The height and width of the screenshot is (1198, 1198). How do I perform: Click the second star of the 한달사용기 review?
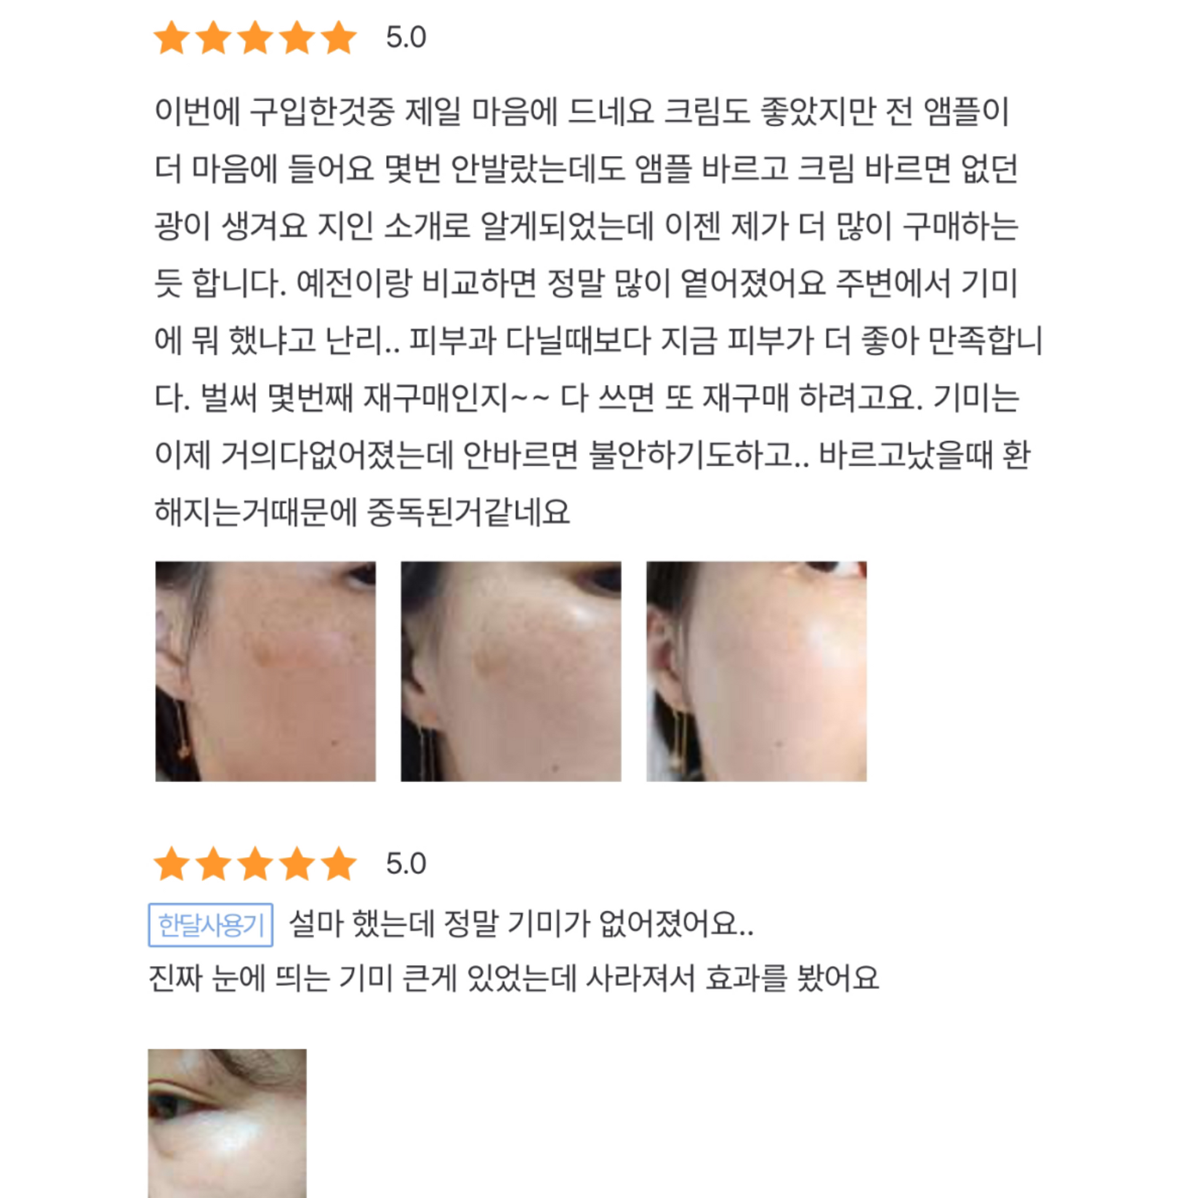[213, 864]
